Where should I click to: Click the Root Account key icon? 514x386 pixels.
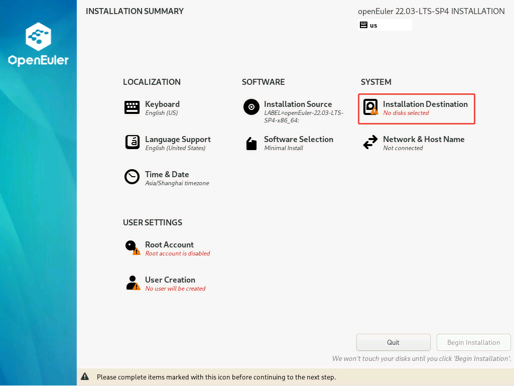pyautogui.click(x=133, y=248)
